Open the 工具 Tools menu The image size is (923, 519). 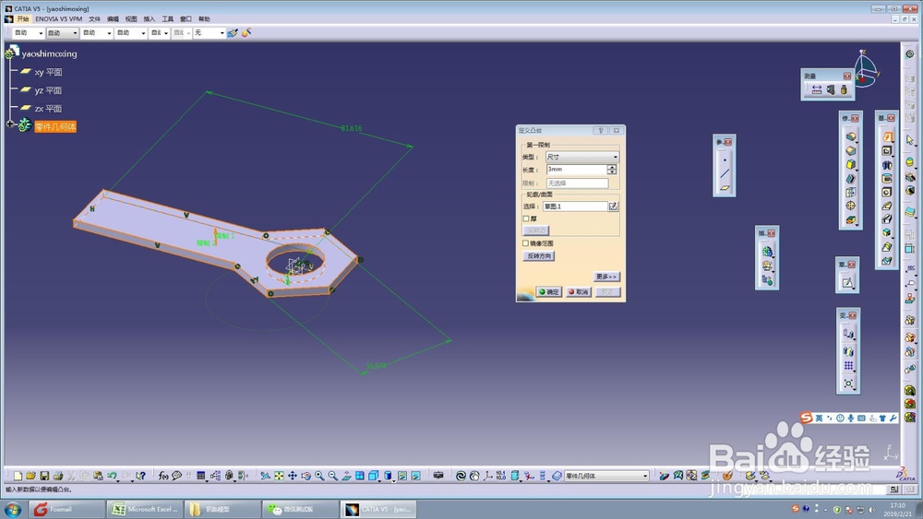tap(168, 18)
